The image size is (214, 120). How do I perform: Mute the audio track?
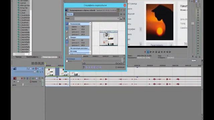pos(37,78)
